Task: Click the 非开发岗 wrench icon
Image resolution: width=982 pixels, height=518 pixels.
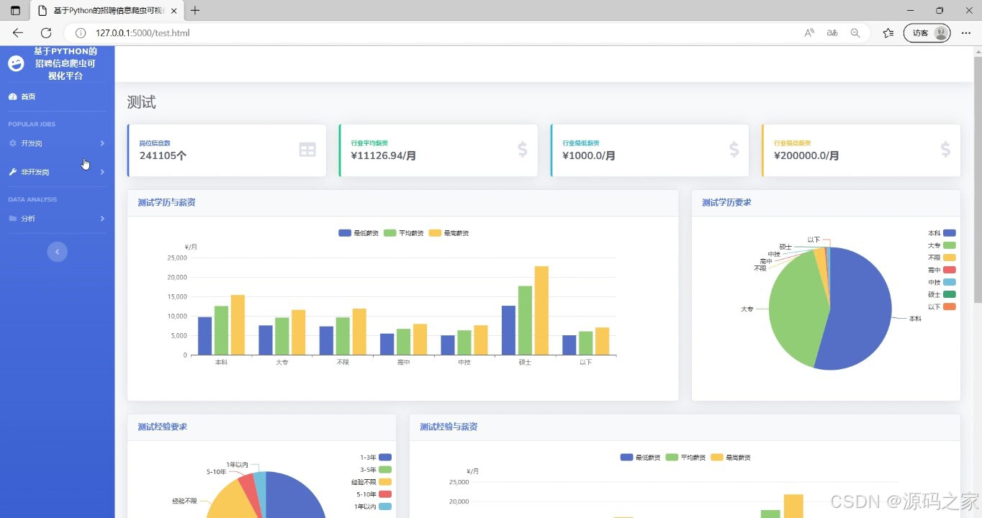Action: 12,172
